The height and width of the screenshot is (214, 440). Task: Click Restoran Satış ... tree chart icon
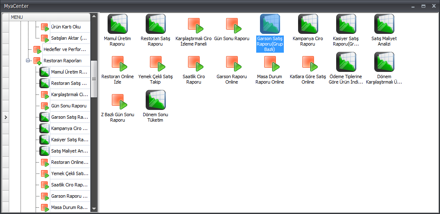tap(44, 83)
